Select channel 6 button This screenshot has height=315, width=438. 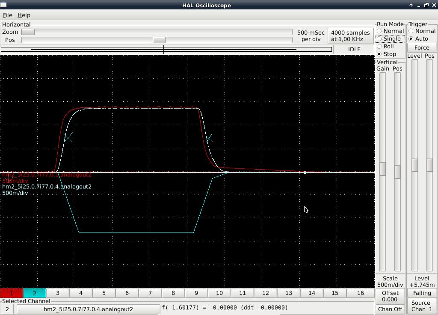(x=127, y=293)
